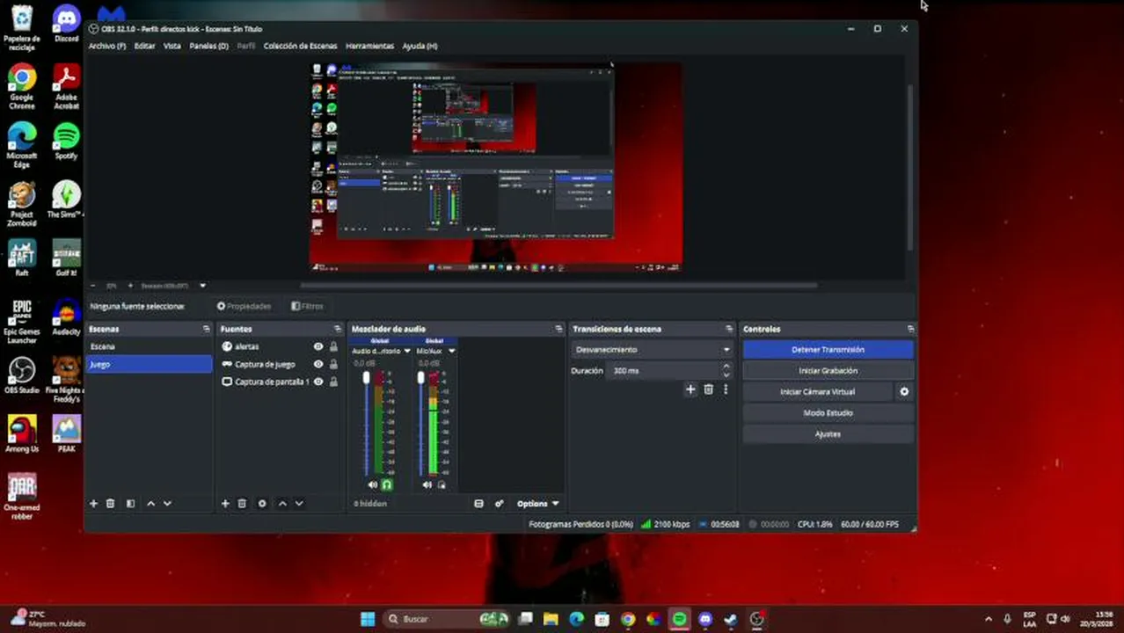Open Discord desktop shortcut
1124x633 pixels.
click(66, 25)
